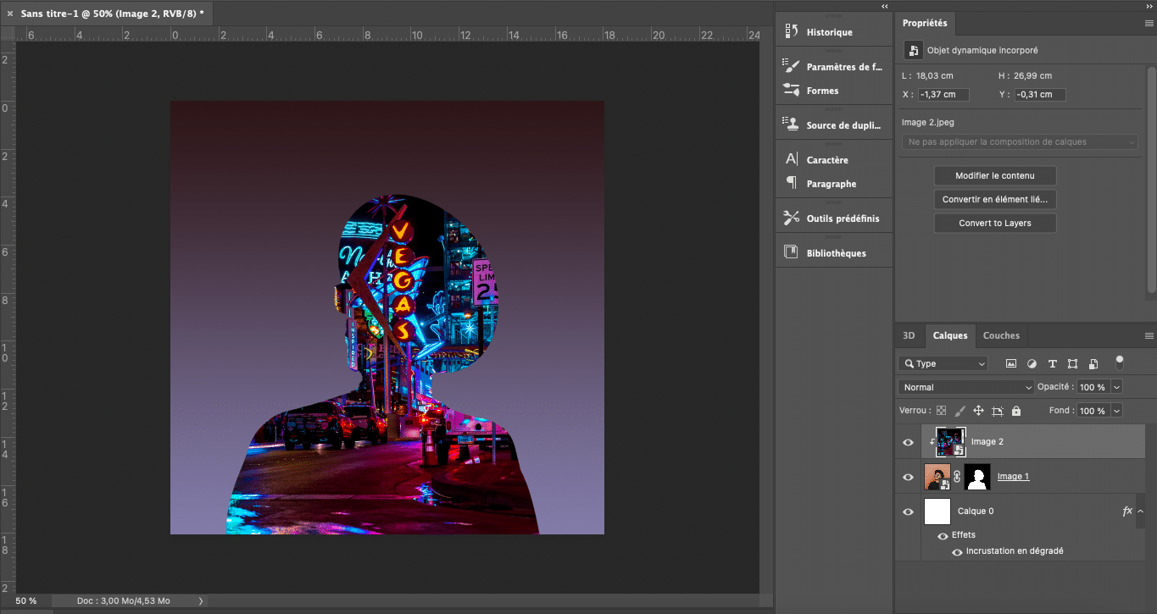Lock all padlock icon
The height and width of the screenshot is (614, 1157).
[x=1016, y=411]
